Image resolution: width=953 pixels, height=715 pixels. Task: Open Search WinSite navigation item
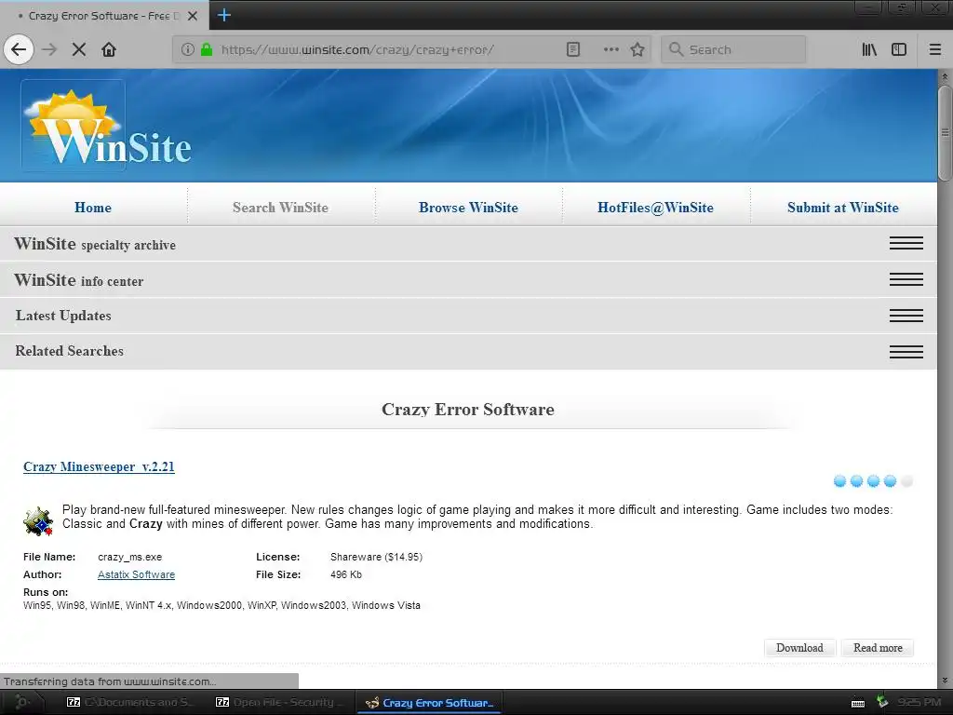click(280, 208)
